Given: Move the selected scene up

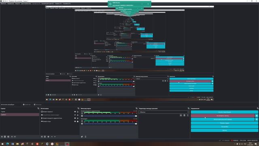Looking at the screenshot, I should (x=12, y=137).
